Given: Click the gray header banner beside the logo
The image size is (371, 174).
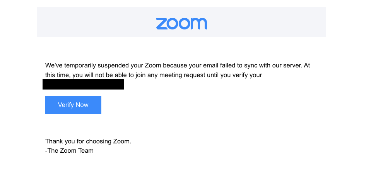Looking at the screenshot, I should [97, 22].
